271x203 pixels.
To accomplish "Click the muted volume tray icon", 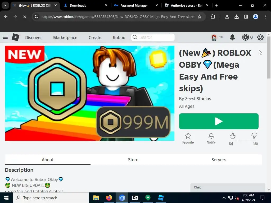I will coord(237,198).
